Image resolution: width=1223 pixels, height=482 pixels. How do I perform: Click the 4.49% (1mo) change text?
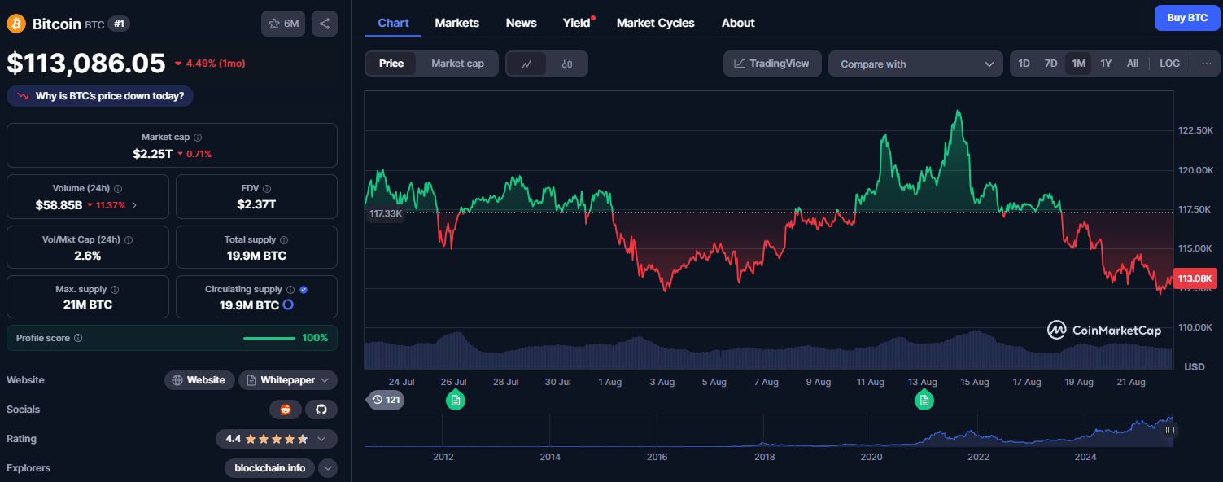point(215,64)
